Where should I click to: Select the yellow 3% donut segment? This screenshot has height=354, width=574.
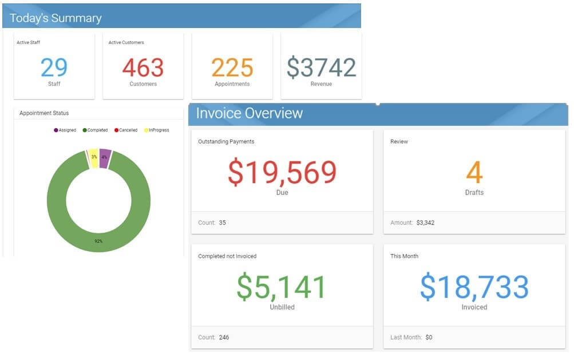[94, 158]
